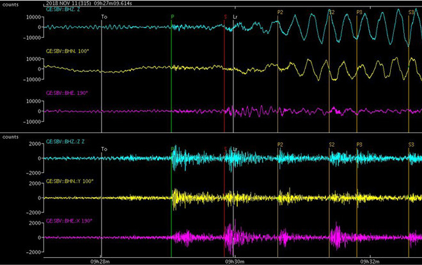Click the filtered GE:SBV::BHN::Y 100° trace label
Screen dimensions: 422x265
click(x=69, y=181)
